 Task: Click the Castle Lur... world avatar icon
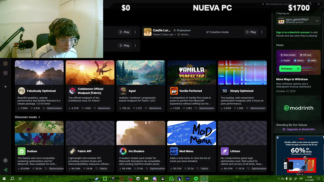148,32
